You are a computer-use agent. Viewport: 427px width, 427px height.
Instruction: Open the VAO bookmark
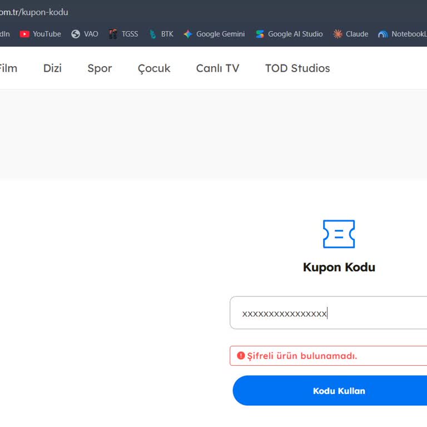click(85, 34)
